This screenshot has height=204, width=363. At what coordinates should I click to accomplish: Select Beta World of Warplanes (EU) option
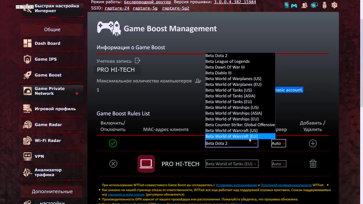point(240,84)
